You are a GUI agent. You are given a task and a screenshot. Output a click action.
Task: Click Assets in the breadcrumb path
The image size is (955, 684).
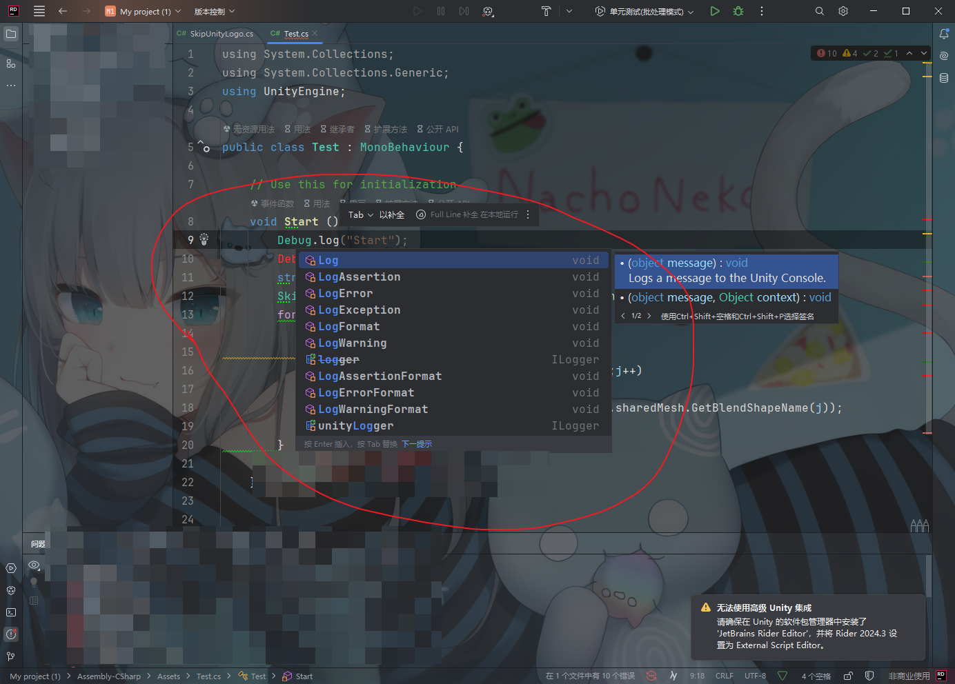tap(168, 676)
